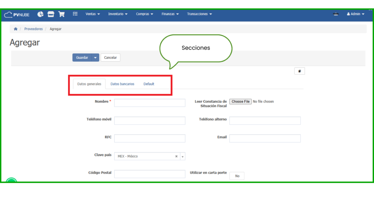Screen dimensions: 374x210
Task: Click the Cancelar button
Action: 110,58
